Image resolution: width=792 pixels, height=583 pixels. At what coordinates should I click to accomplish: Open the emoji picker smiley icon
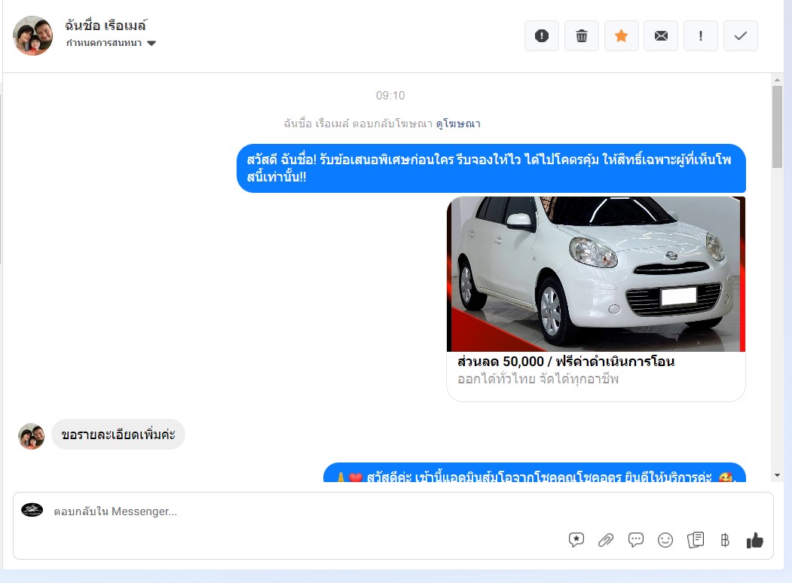[665, 540]
